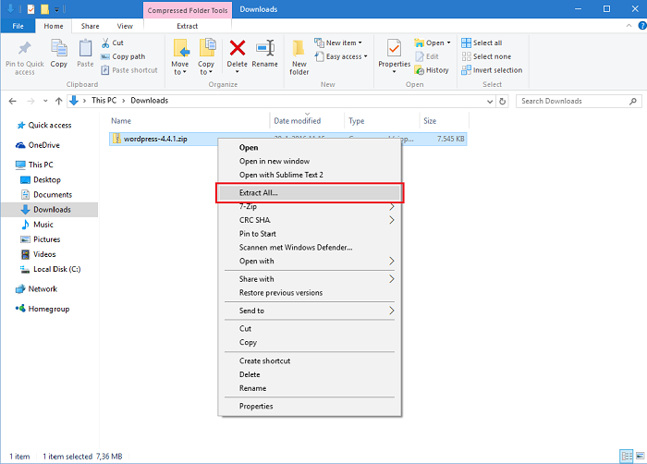Click Edit in the Open group

pyautogui.click(x=427, y=56)
